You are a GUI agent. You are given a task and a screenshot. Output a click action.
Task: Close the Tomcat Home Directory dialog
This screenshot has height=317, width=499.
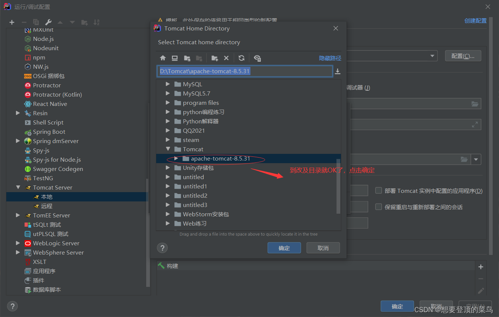point(335,28)
